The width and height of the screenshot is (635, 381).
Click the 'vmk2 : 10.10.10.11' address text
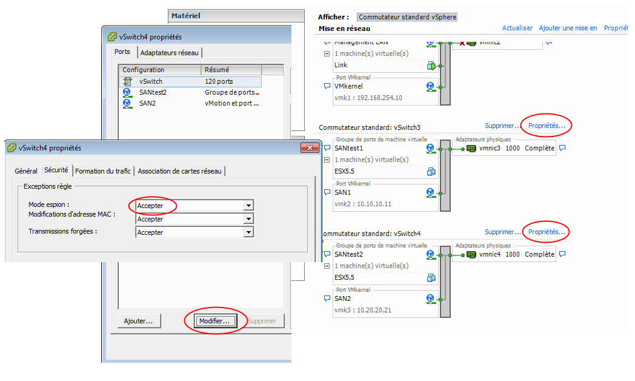[x=363, y=204]
